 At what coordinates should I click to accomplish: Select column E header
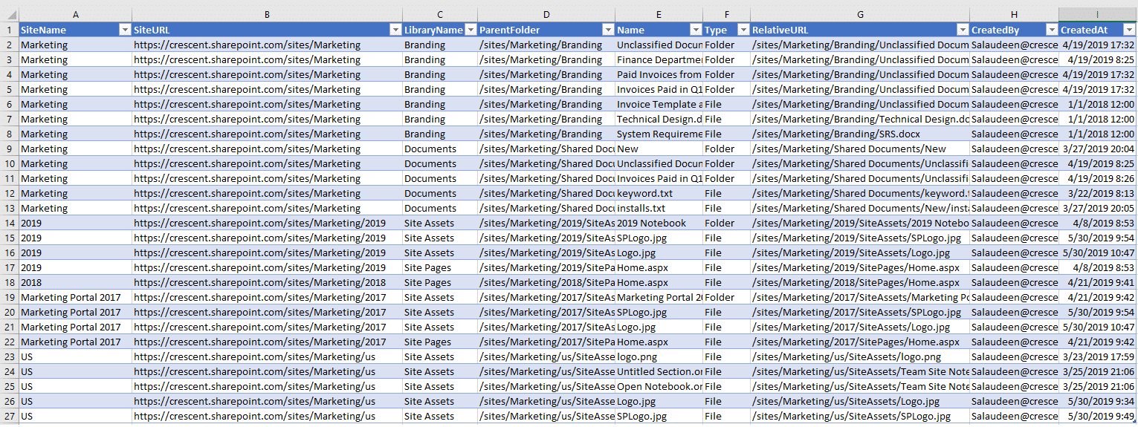(x=659, y=14)
